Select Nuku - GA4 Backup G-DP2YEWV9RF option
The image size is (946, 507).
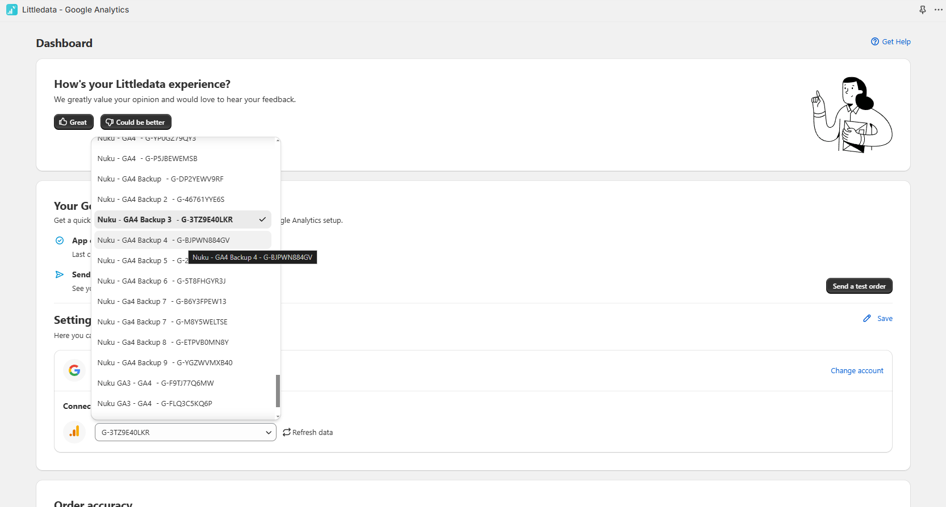tap(183, 179)
